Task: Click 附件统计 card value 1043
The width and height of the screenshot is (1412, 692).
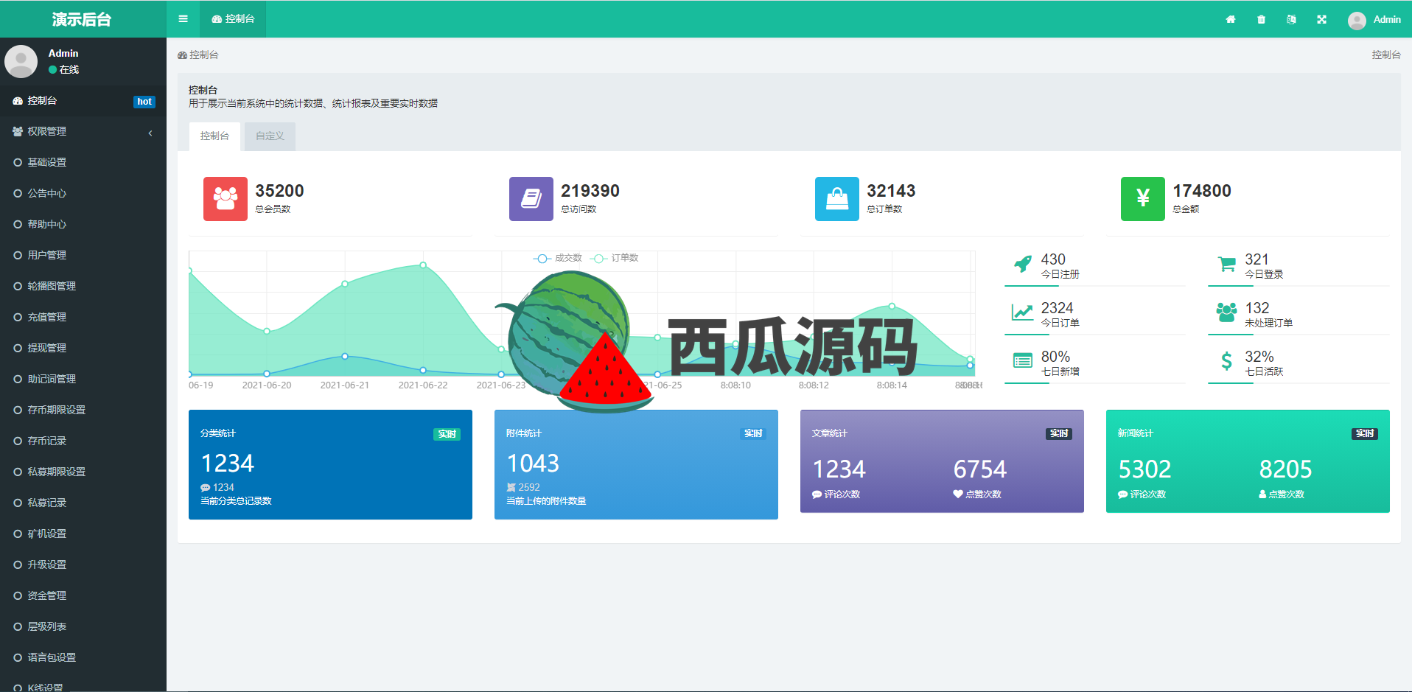Action: 534,464
